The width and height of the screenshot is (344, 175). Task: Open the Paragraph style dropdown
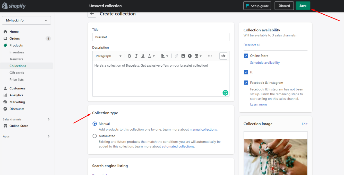coord(108,56)
